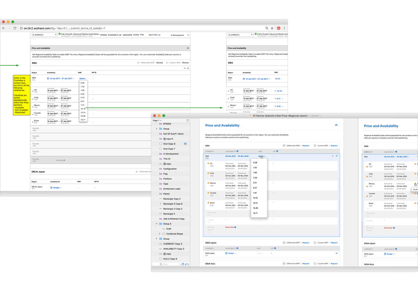Open ellipsis menu beside In Development status
This screenshot has width=418, height=294.
point(188,35)
